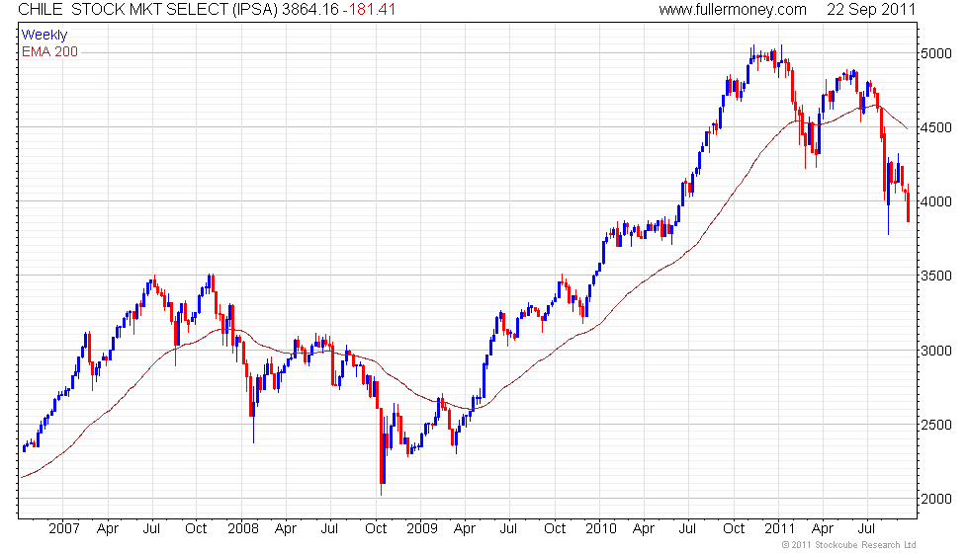The width and height of the screenshot is (969, 553).
Task: Select the index value 3864.16
Action: (310, 10)
